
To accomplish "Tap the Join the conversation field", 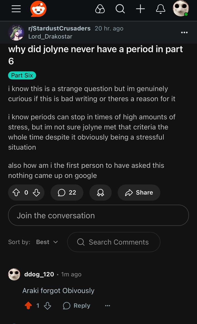I will [x=98, y=215].
